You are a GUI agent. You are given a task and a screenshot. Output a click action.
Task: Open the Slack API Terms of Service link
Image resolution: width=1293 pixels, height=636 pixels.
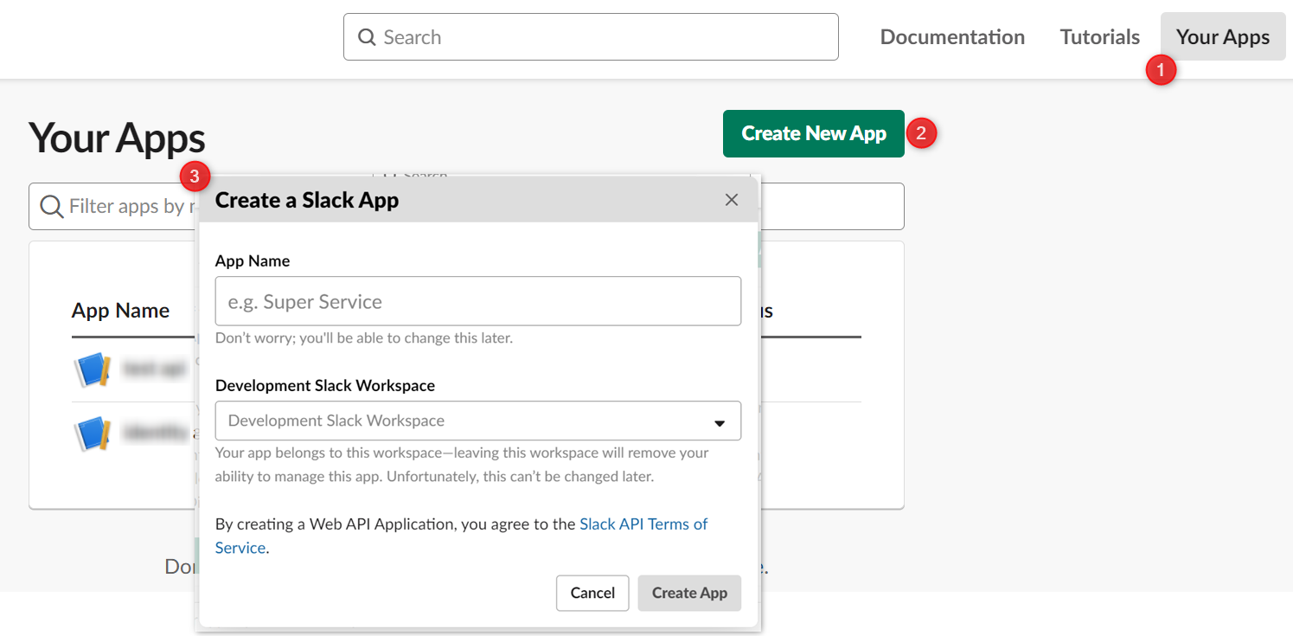(x=643, y=524)
